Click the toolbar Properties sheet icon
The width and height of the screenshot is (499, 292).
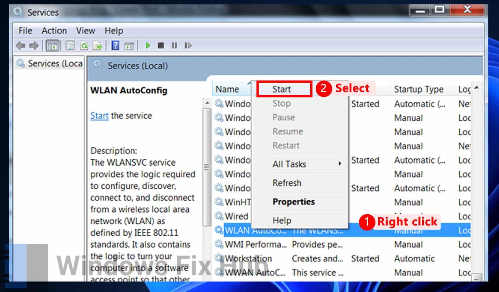tap(70, 46)
